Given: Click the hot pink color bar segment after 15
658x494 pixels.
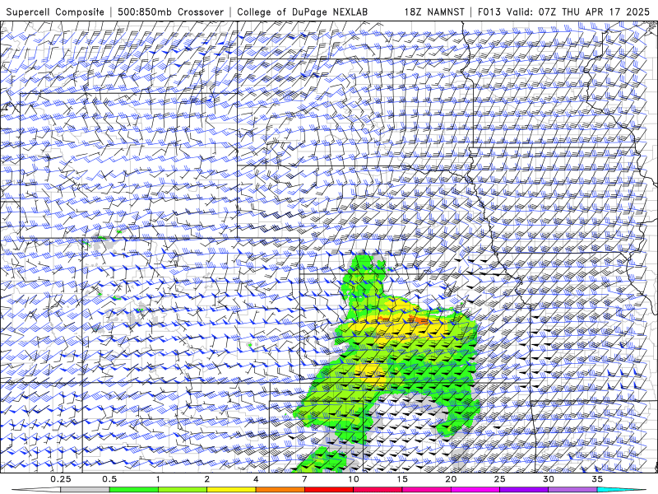Looking at the screenshot, I should 426,490.
